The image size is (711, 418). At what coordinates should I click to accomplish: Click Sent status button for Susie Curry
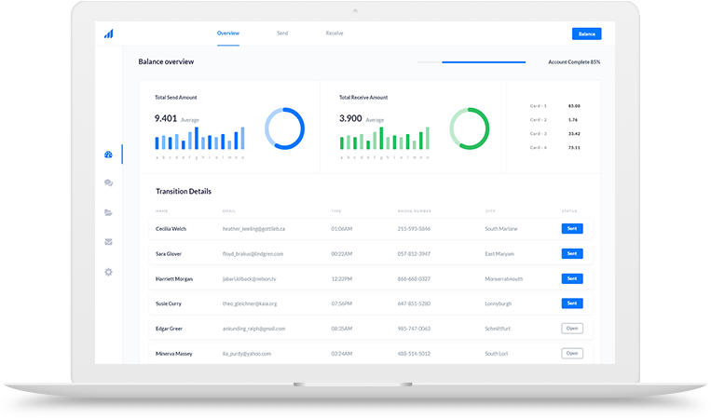(x=572, y=303)
